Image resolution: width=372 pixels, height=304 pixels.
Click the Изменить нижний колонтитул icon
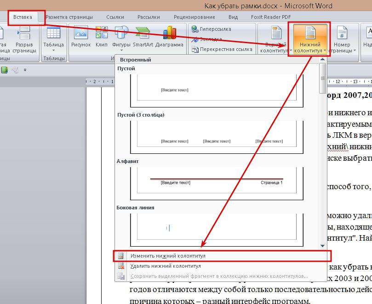pyautogui.click(x=121, y=256)
